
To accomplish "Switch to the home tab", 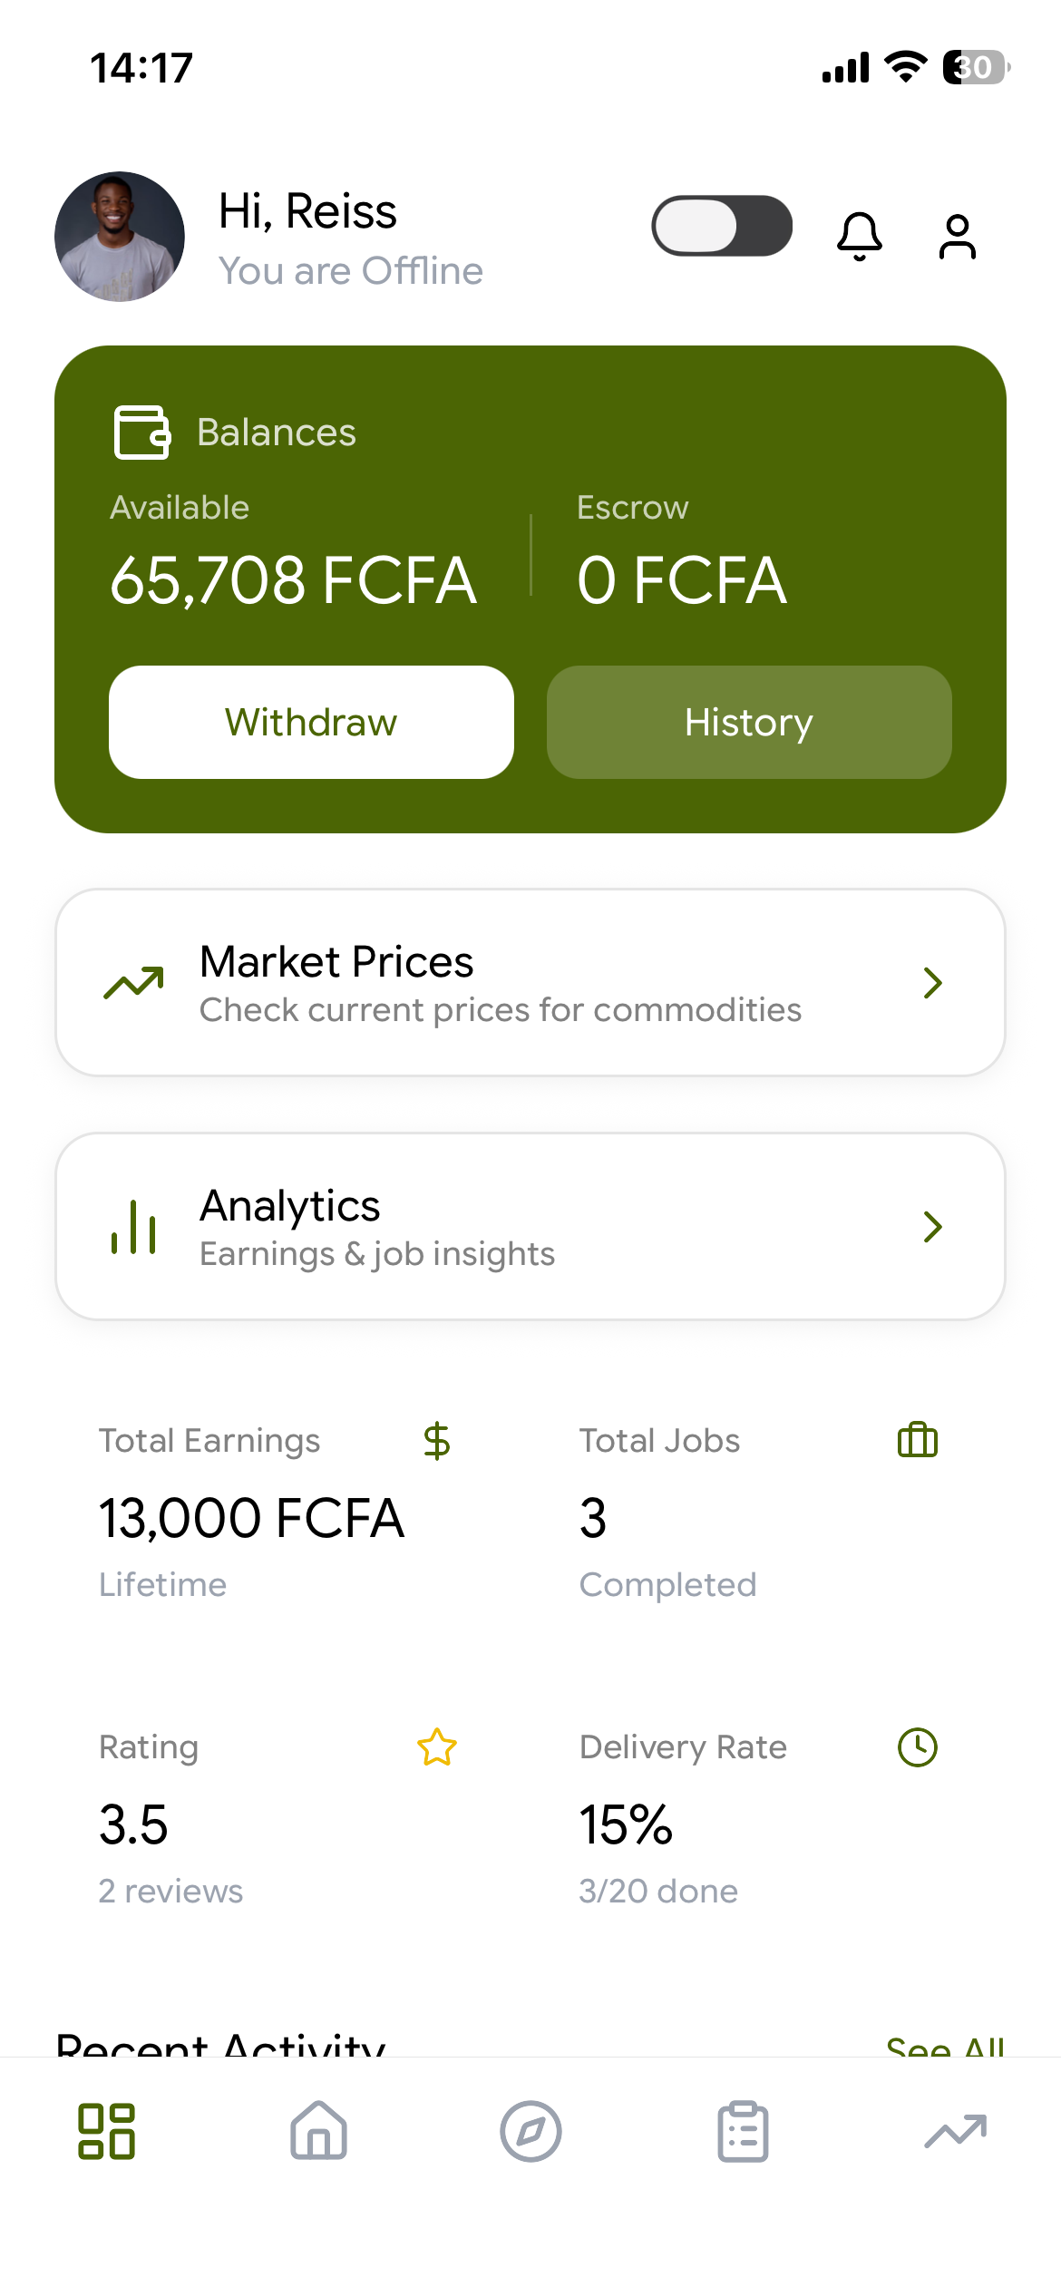I will pyautogui.click(x=318, y=2131).
